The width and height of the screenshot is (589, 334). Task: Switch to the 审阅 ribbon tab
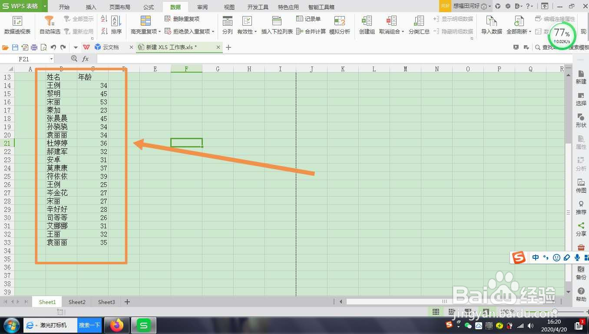pyautogui.click(x=202, y=7)
